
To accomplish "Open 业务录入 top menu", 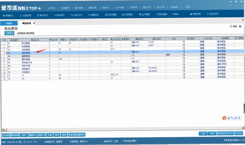I will click(x=52, y=8).
